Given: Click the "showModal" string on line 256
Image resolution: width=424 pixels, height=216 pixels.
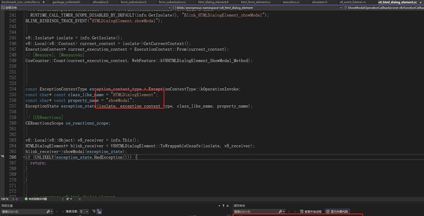Looking at the screenshot, I should tap(120, 100).
